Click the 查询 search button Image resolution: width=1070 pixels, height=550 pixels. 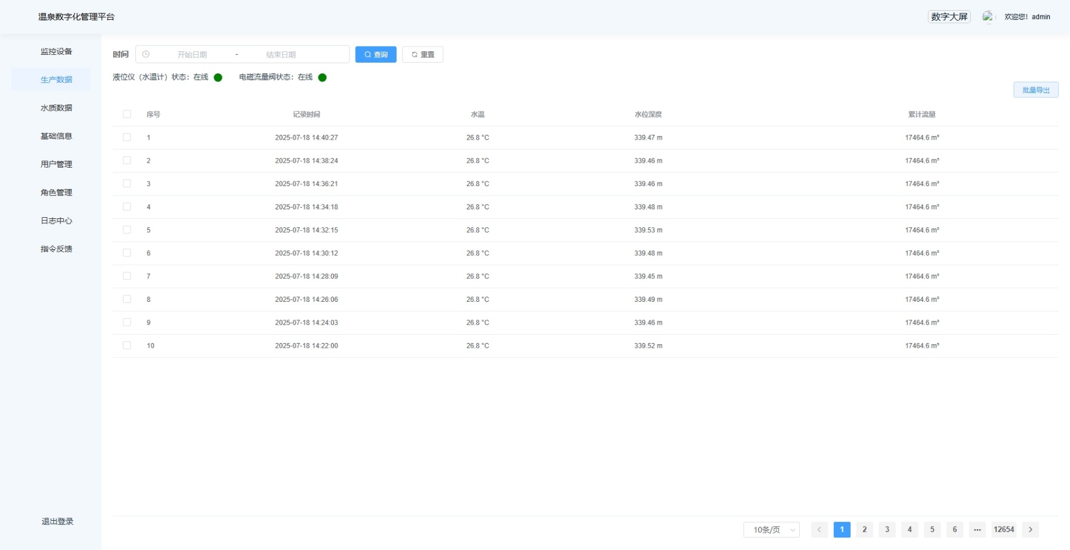coord(376,54)
